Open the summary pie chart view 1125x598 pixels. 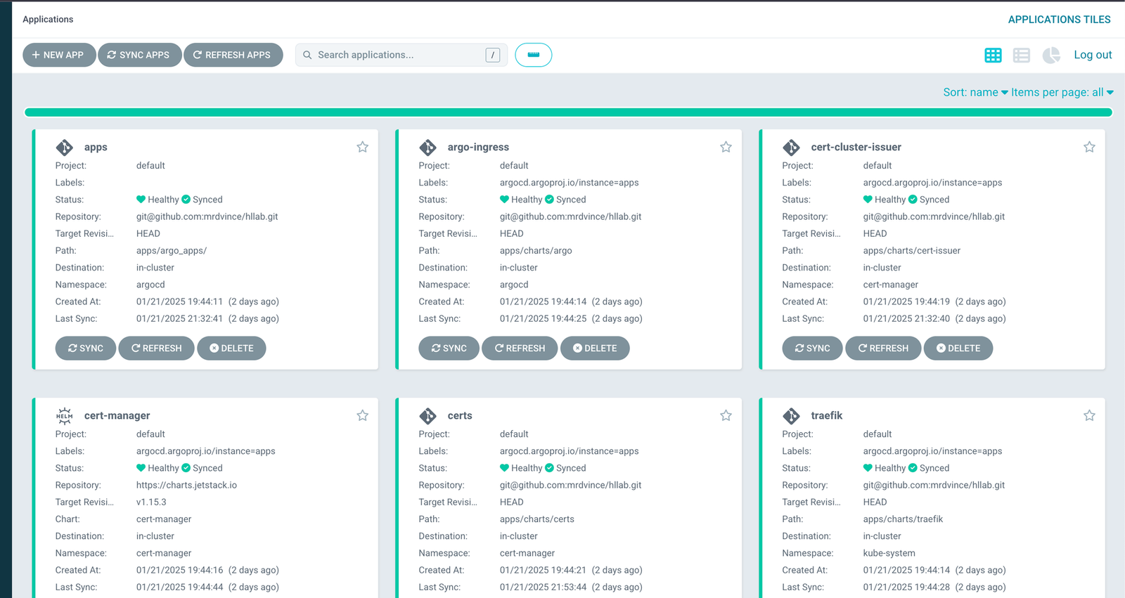1051,55
